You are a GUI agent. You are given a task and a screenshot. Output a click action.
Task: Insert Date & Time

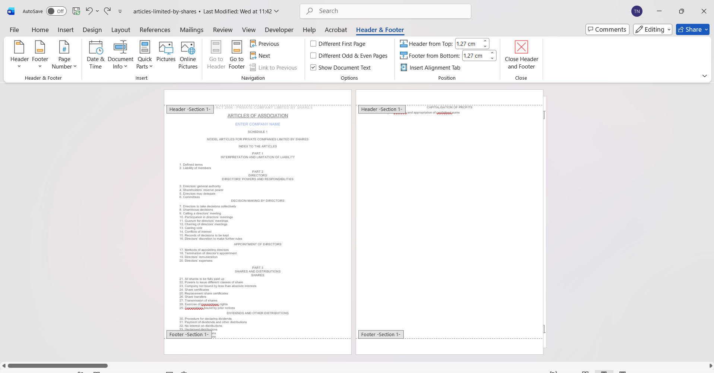coord(95,55)
